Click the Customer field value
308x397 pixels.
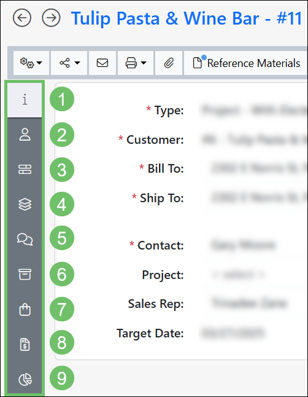(254, 140)
